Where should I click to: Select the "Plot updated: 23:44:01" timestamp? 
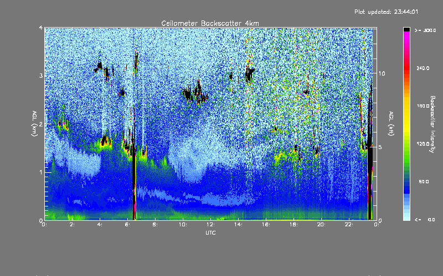[386, 12]
